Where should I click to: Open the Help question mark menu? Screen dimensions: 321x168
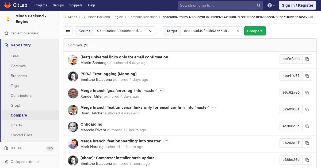(x=272, y=5)
